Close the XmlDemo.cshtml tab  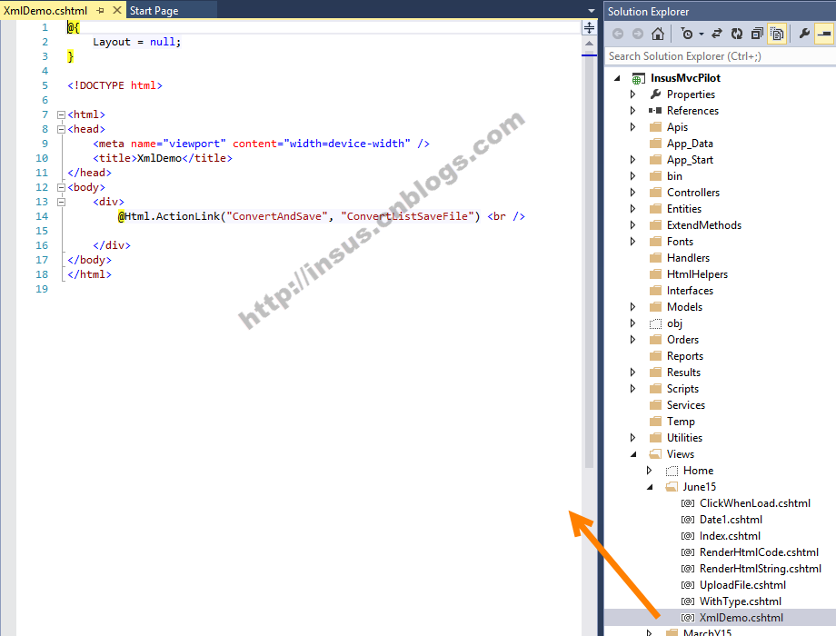point(116,10)
